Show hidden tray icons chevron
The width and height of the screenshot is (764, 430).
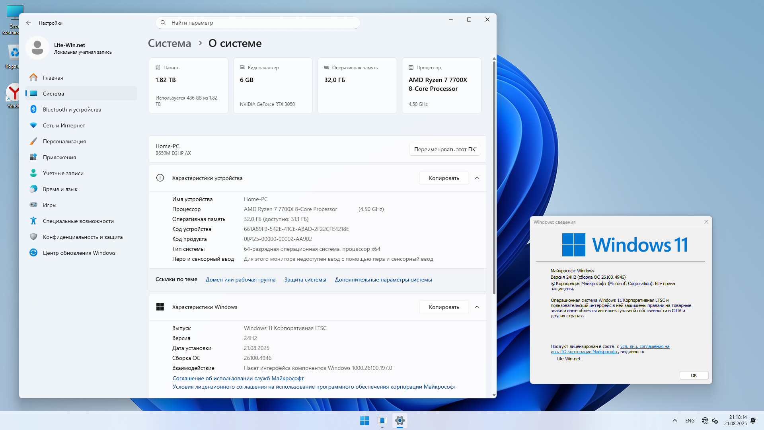[x=675, y=420]
